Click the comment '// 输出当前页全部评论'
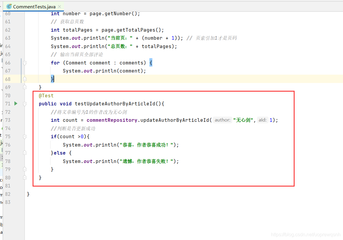 77,54
